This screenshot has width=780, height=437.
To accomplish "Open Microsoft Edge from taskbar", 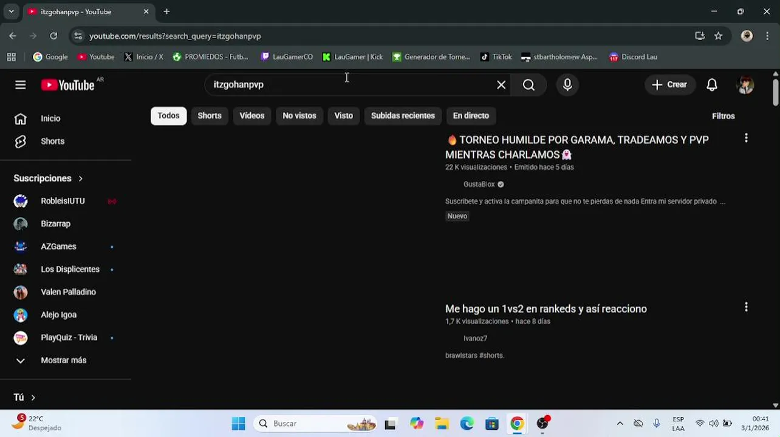I will (x=467, y=424).
